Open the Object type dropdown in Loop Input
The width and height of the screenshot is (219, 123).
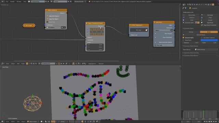point(163,30)
